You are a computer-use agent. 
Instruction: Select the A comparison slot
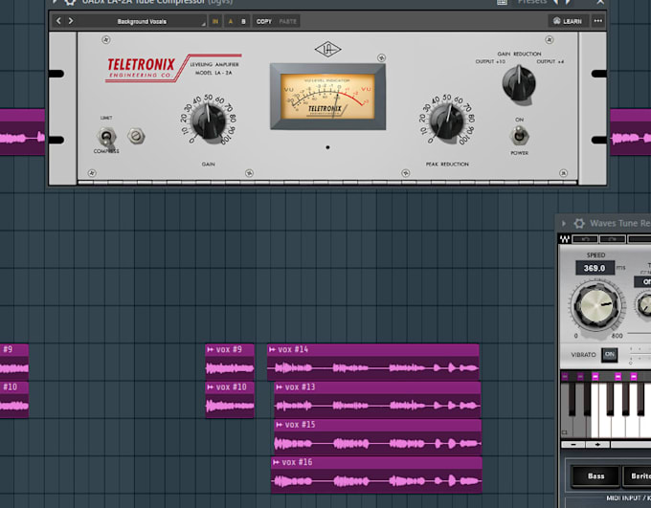coord(231,22)
